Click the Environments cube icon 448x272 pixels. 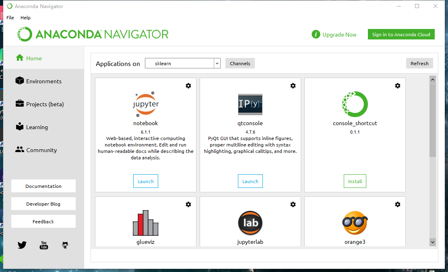[20, 80]
